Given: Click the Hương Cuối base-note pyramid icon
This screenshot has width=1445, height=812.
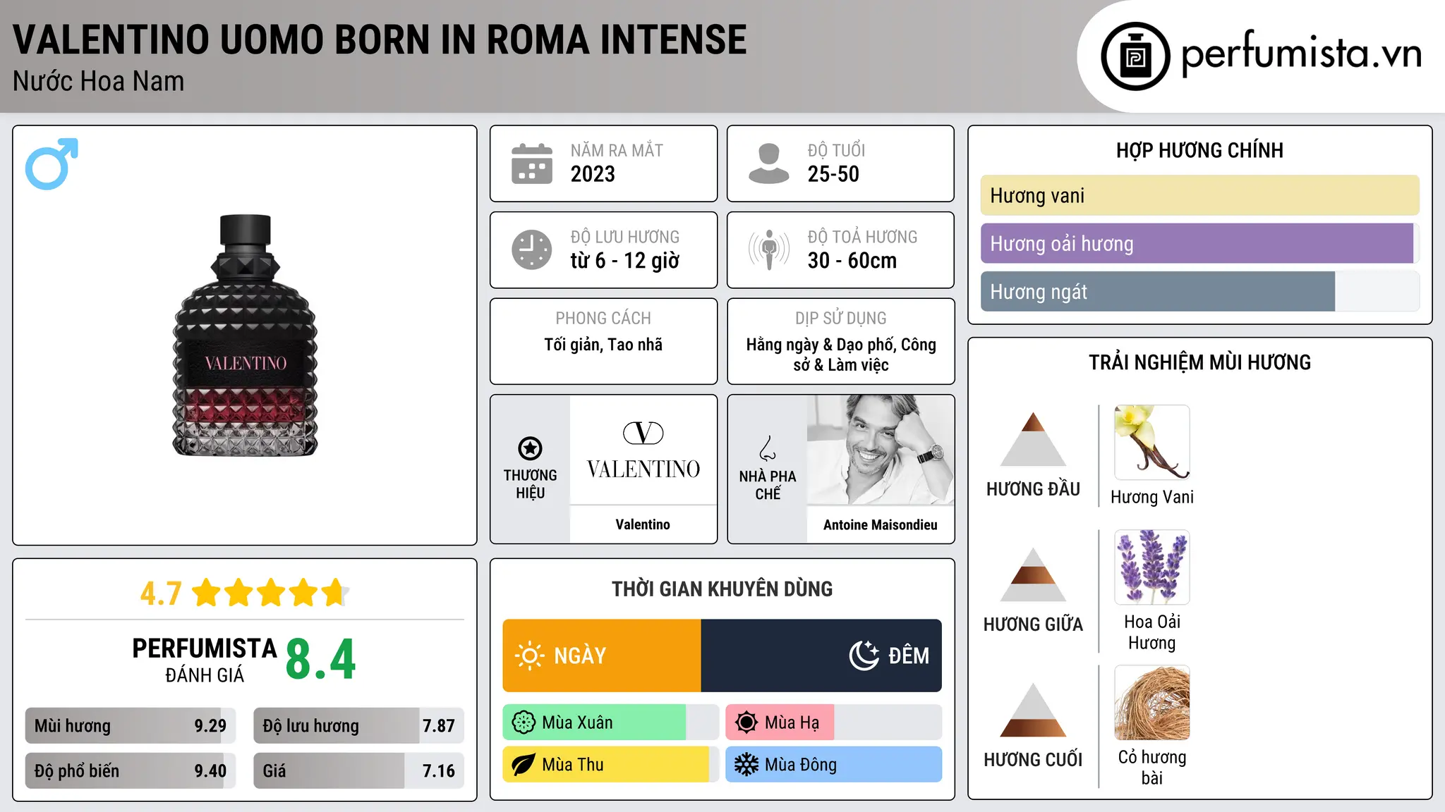Looking at the screenshot, I should [x=1033, y=710].
